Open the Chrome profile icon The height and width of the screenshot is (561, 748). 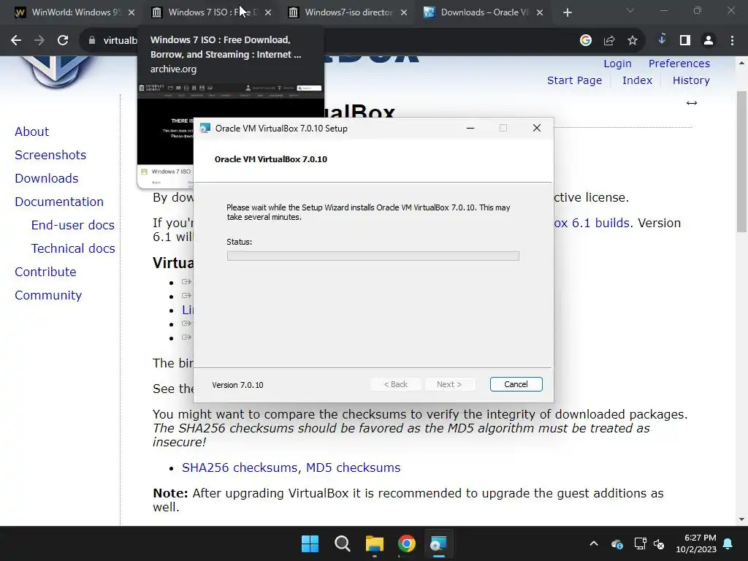point(709,41)
